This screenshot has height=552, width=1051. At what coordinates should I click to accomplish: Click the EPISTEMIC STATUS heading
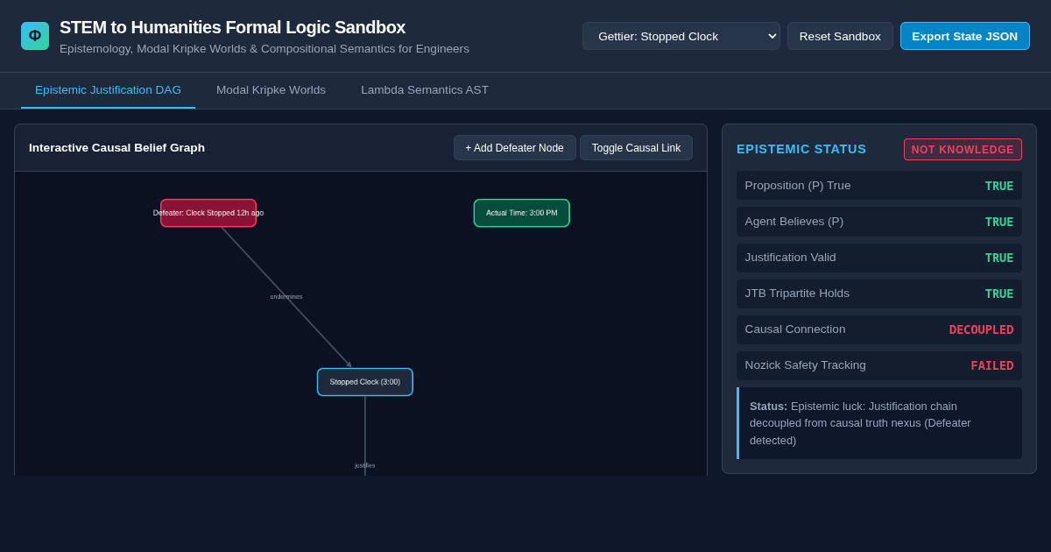(801, 149)
